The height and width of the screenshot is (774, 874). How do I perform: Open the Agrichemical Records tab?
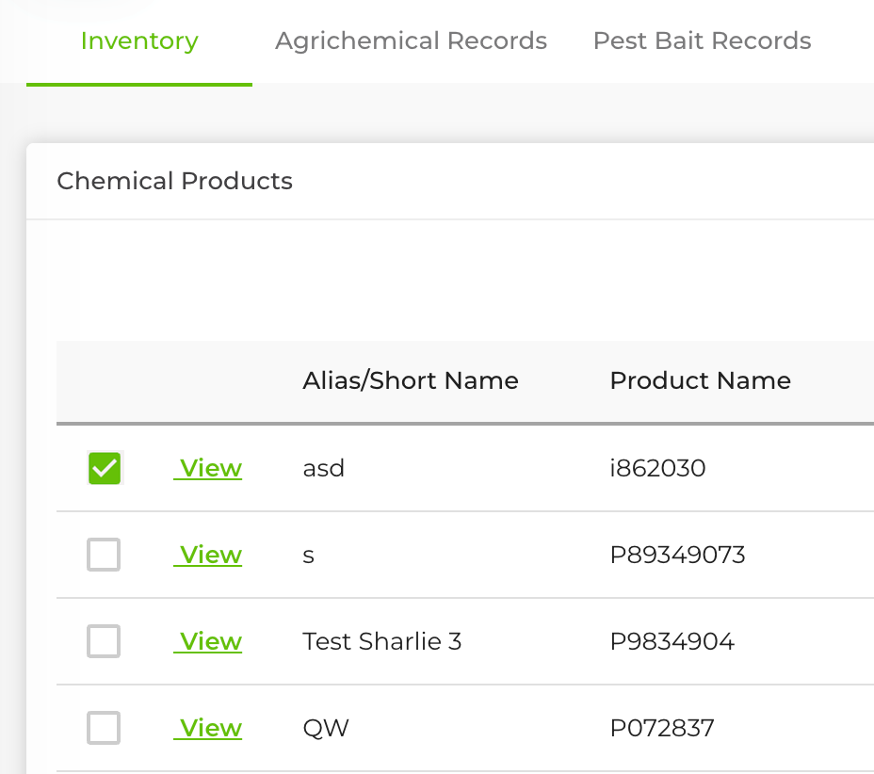[411, 41]
